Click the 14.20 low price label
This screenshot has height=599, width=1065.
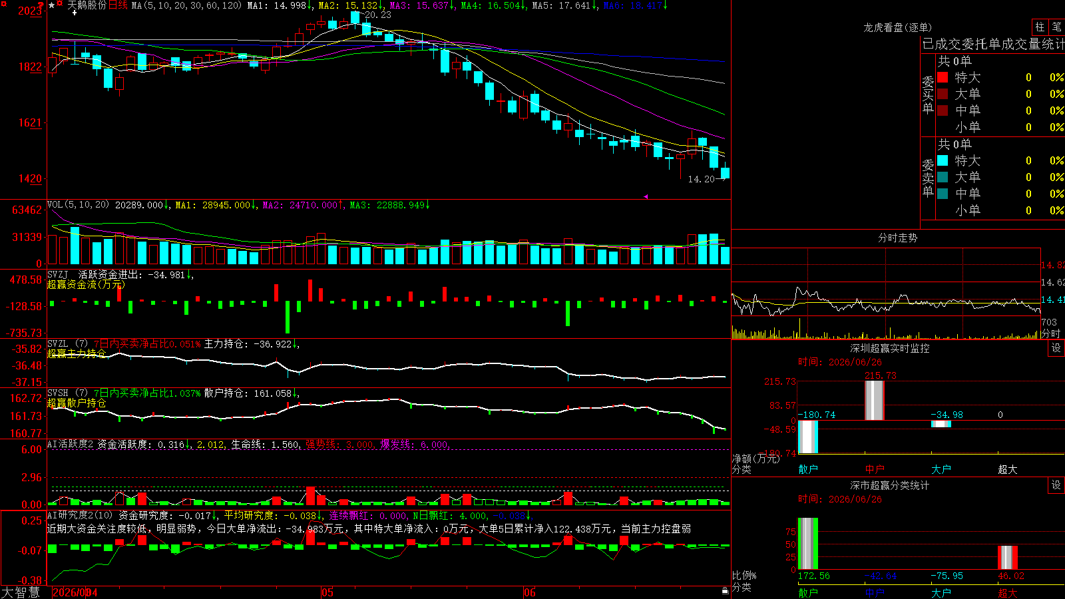tap(701, 179)
